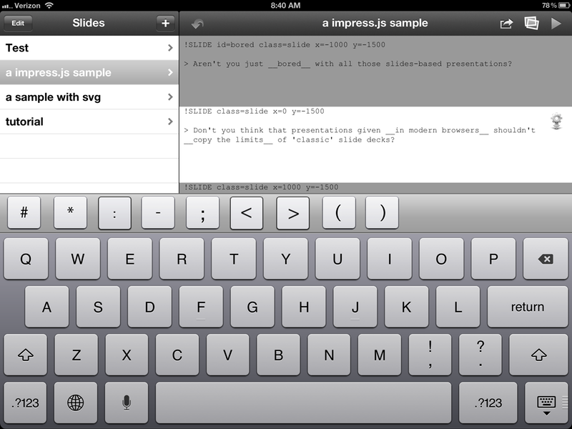
Task: Tap the G key
Action: [252, 307]
